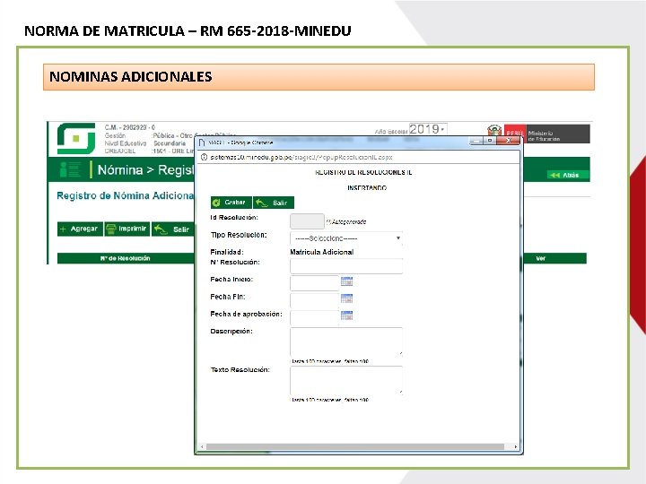The image size is (646, 484).
Task: Open the Fecha de aprobación calendar icon
Action: pyautogui.click(x=346, y=315)
